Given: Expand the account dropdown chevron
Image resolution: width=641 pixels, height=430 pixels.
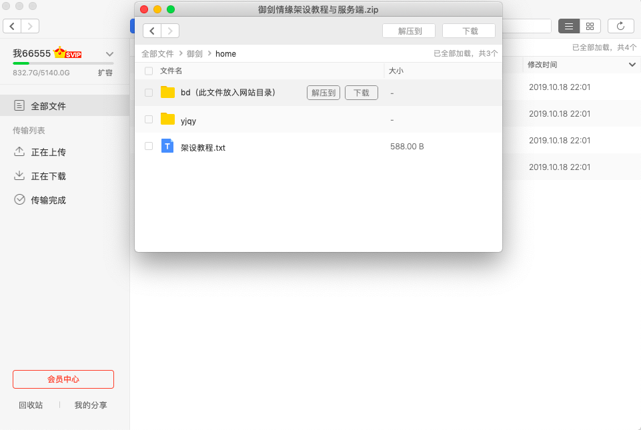Looking at the screenshot, I should (110, 54).
